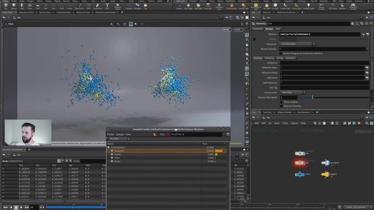Toggle Matte shading checkbox
The image size is (374, 210).
click(x=282, y=102)
